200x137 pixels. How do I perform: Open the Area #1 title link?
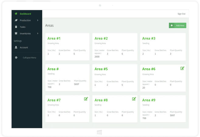click(54, 38)
